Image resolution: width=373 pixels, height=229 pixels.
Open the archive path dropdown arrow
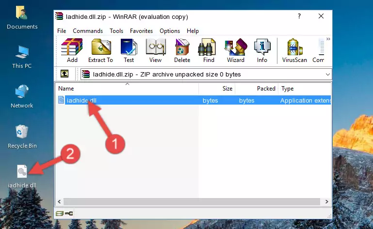pyautogui.click(x=327, y=75)
